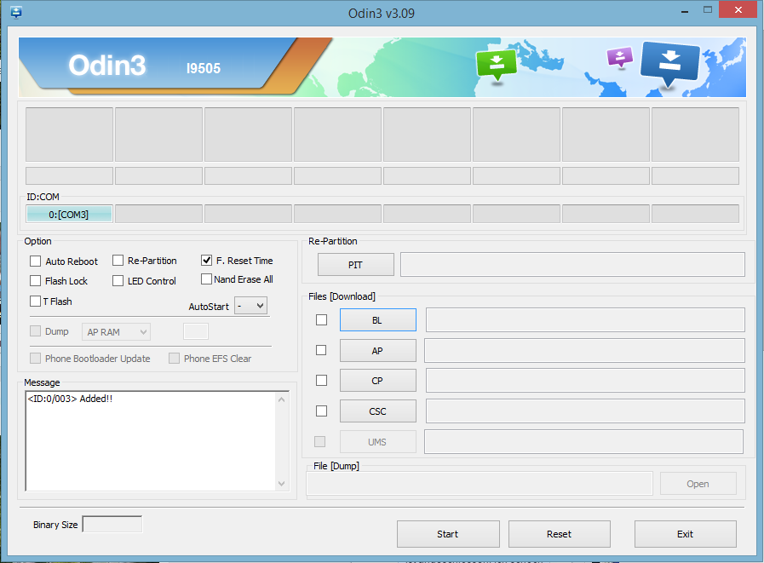Enable the Re-Partition checkbox
Screen dimensions: 764x563
[x=118, y=261]
